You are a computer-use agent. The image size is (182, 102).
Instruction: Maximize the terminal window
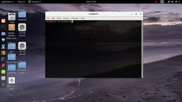tap(136, 14)
